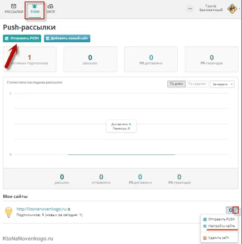Click the Отправить PUSH button
Screen dimensions: 242x244
point(22,38)
